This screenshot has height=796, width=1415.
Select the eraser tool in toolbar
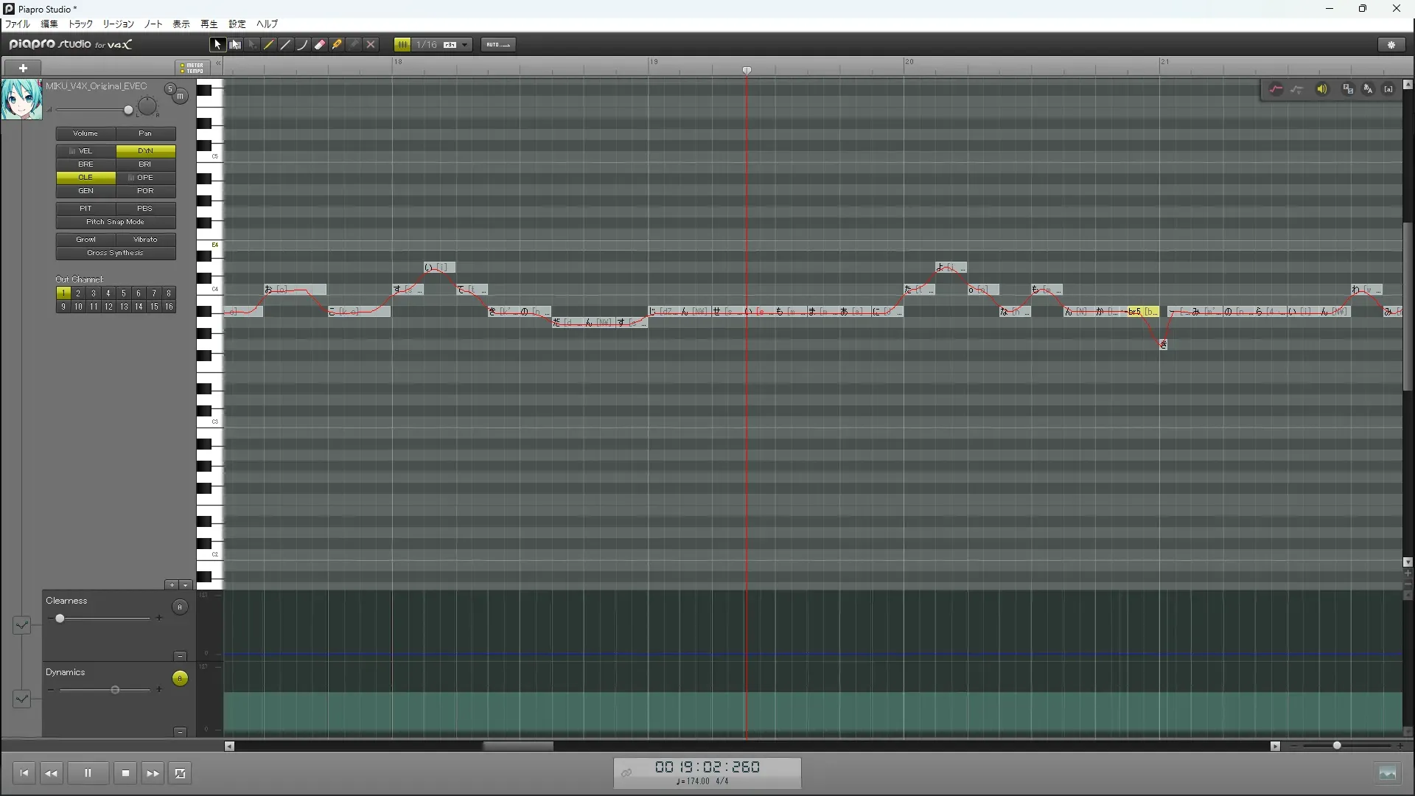(x=320, y=45)
